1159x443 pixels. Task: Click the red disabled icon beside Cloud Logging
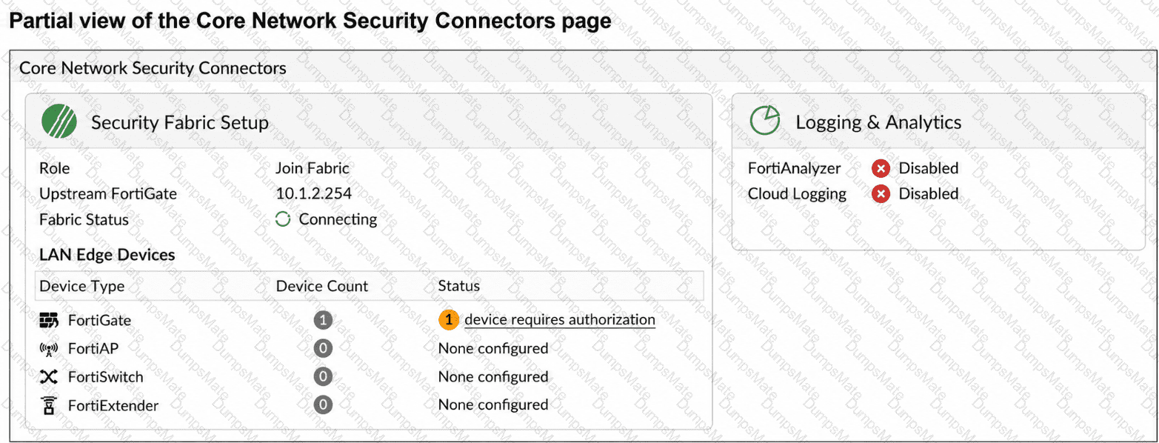tap(881, 194)
